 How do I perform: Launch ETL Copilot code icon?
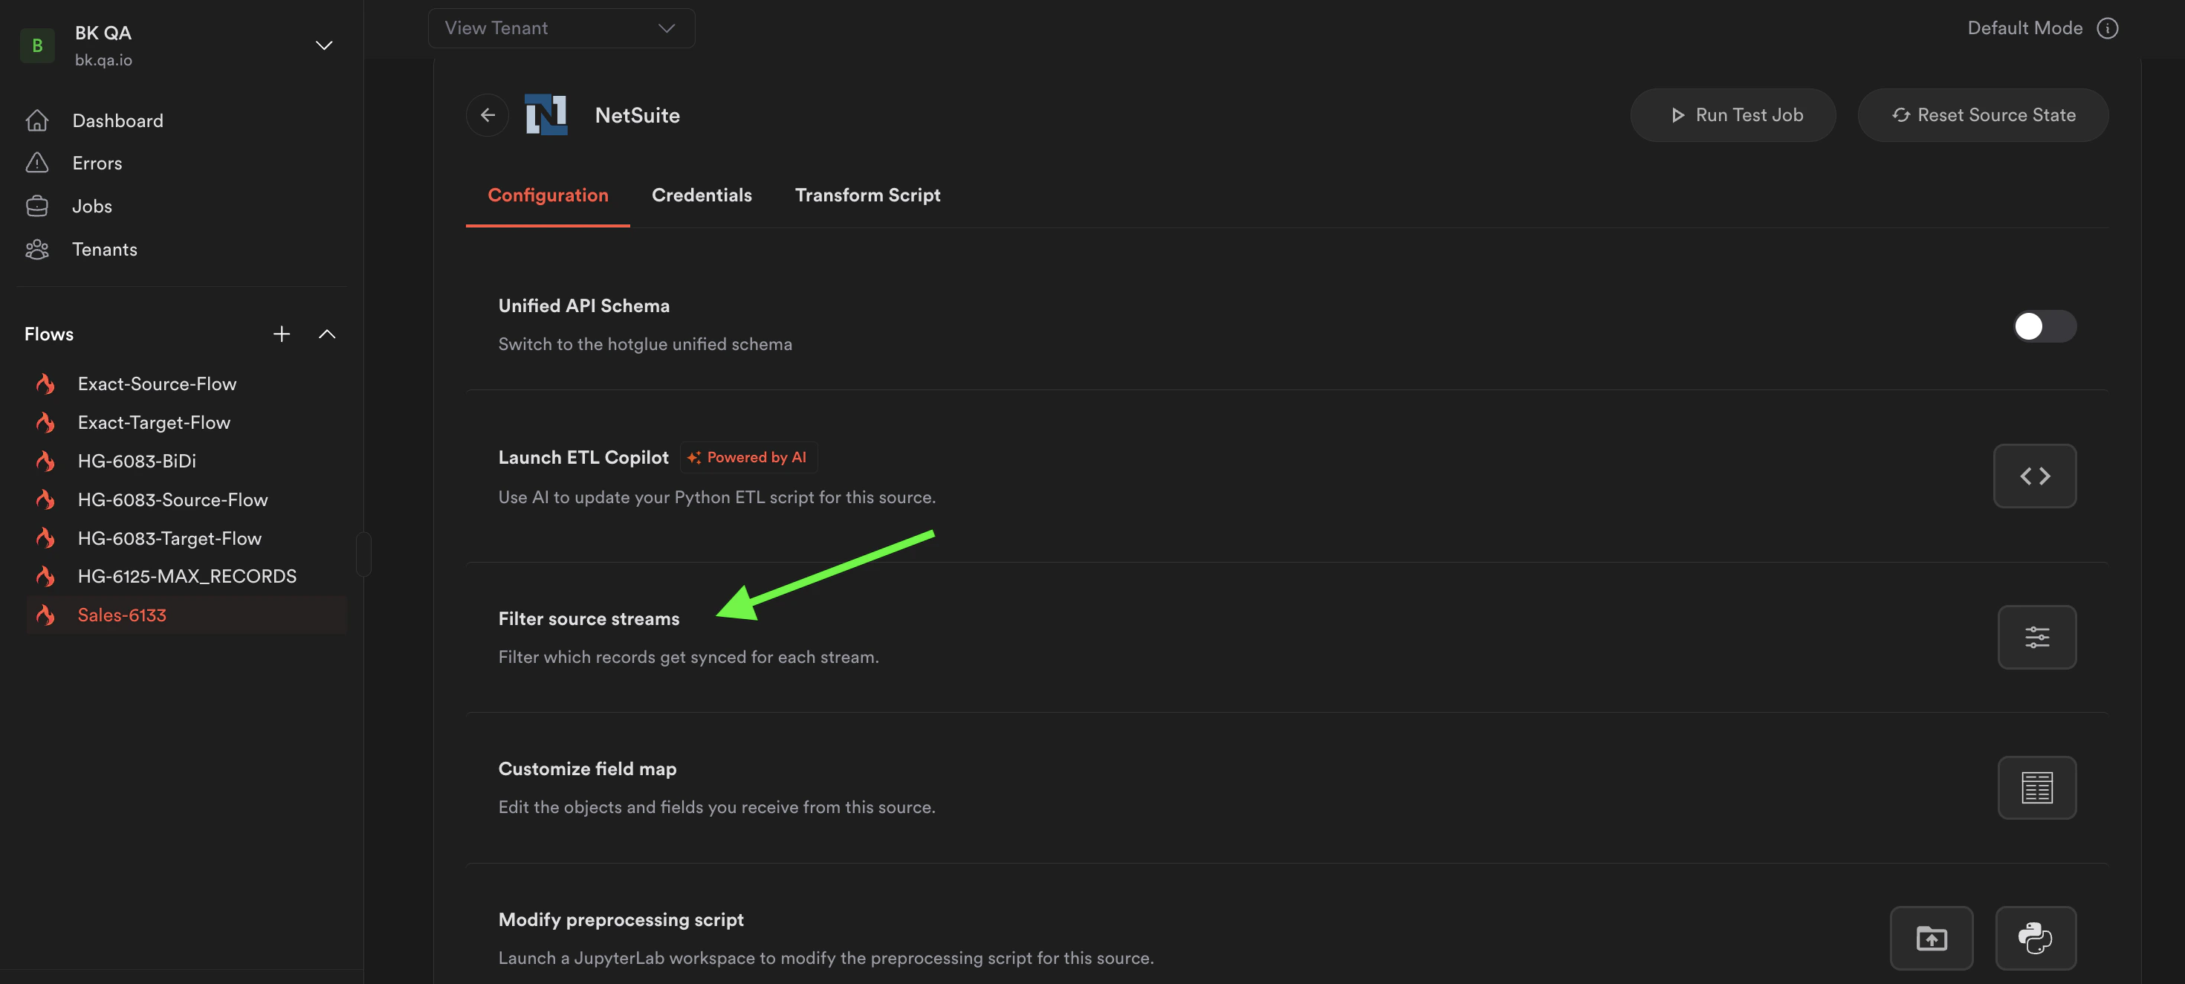point(2035,476)
